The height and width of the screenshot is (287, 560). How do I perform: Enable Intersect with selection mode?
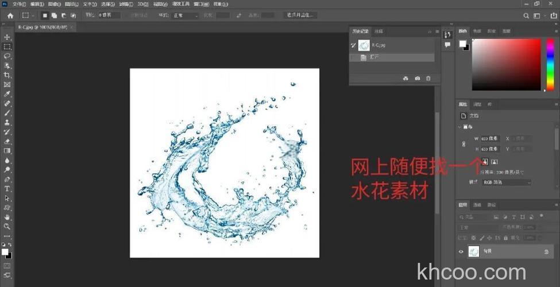pyautogui.click(x=73, y=15)
